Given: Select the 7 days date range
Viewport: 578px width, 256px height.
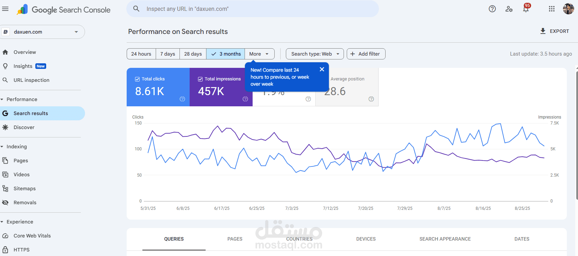Looking at the screenshot, I should pos(168,54).
